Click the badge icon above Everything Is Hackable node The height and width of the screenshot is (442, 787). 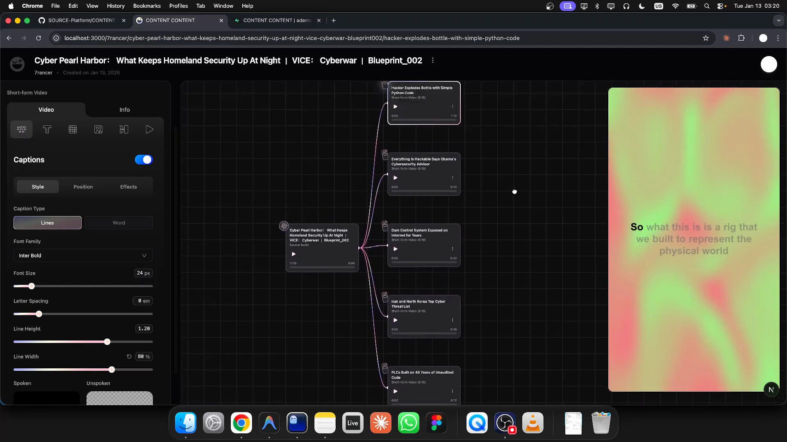pos(384,155)
